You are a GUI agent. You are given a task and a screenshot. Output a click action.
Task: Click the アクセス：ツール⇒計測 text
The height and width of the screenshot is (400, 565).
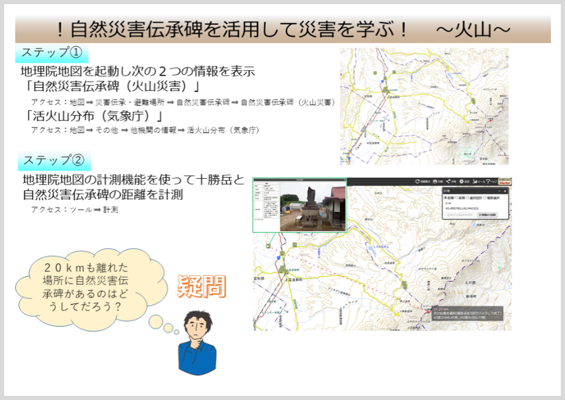[x=74, y=209]
